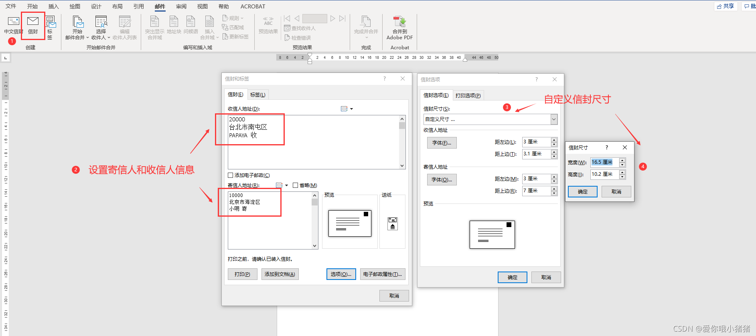Click Cancel (取消) in Envelope Size dialog
Screen dimensions: 756x336
[616, 191]
